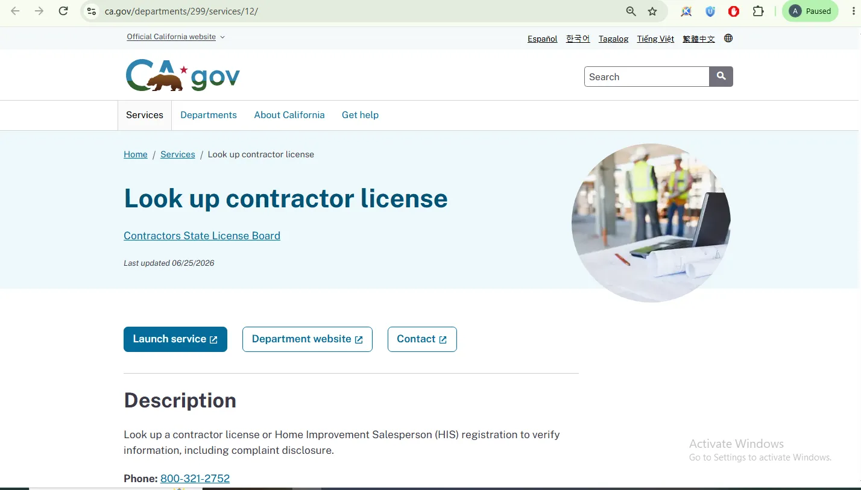Click the construction workers circular image
Viewport: 861px width, 490px height.
651,222
